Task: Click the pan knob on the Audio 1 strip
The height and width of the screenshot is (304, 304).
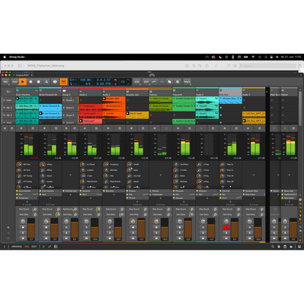Action: (x=86, y=221)
